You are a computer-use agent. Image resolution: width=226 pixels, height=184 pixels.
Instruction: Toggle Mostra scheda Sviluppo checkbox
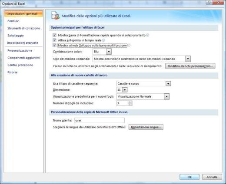point(54,46)
